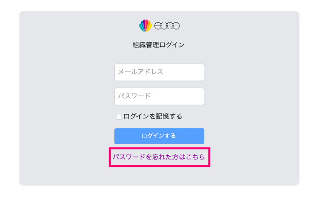This screenshot has width=317, height=201.
Task: Place cursor in the password box
Action: tap(159, 96)
